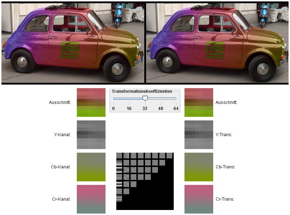This screenshot has height=215, width=290.
Task: Click the Cr-Trans block
Action: 199,199
